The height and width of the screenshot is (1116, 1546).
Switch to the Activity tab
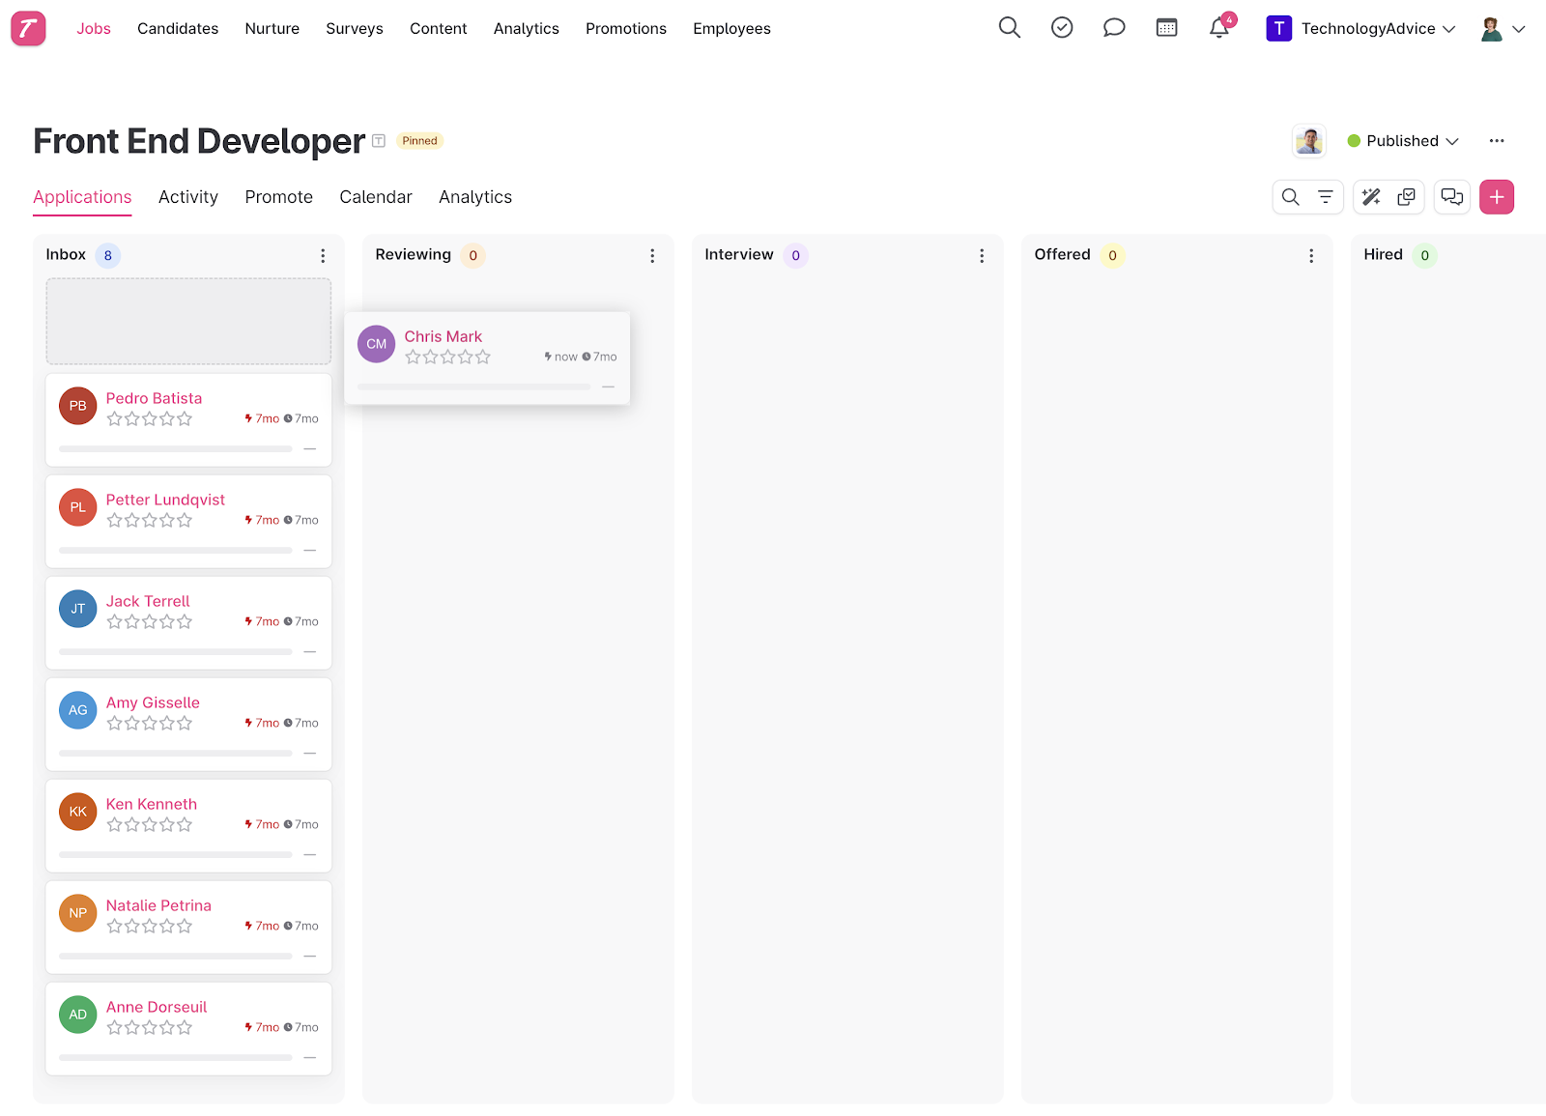188,197
